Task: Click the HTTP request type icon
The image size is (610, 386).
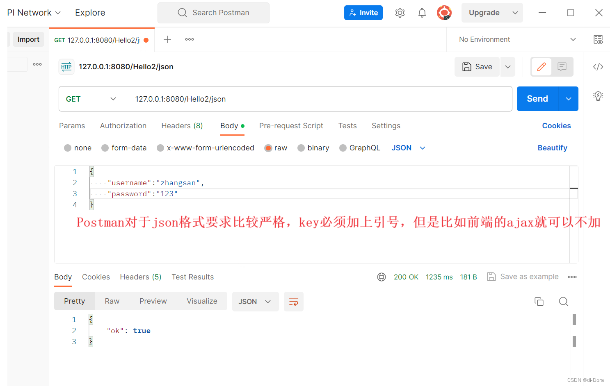Action: coord(66,67)
